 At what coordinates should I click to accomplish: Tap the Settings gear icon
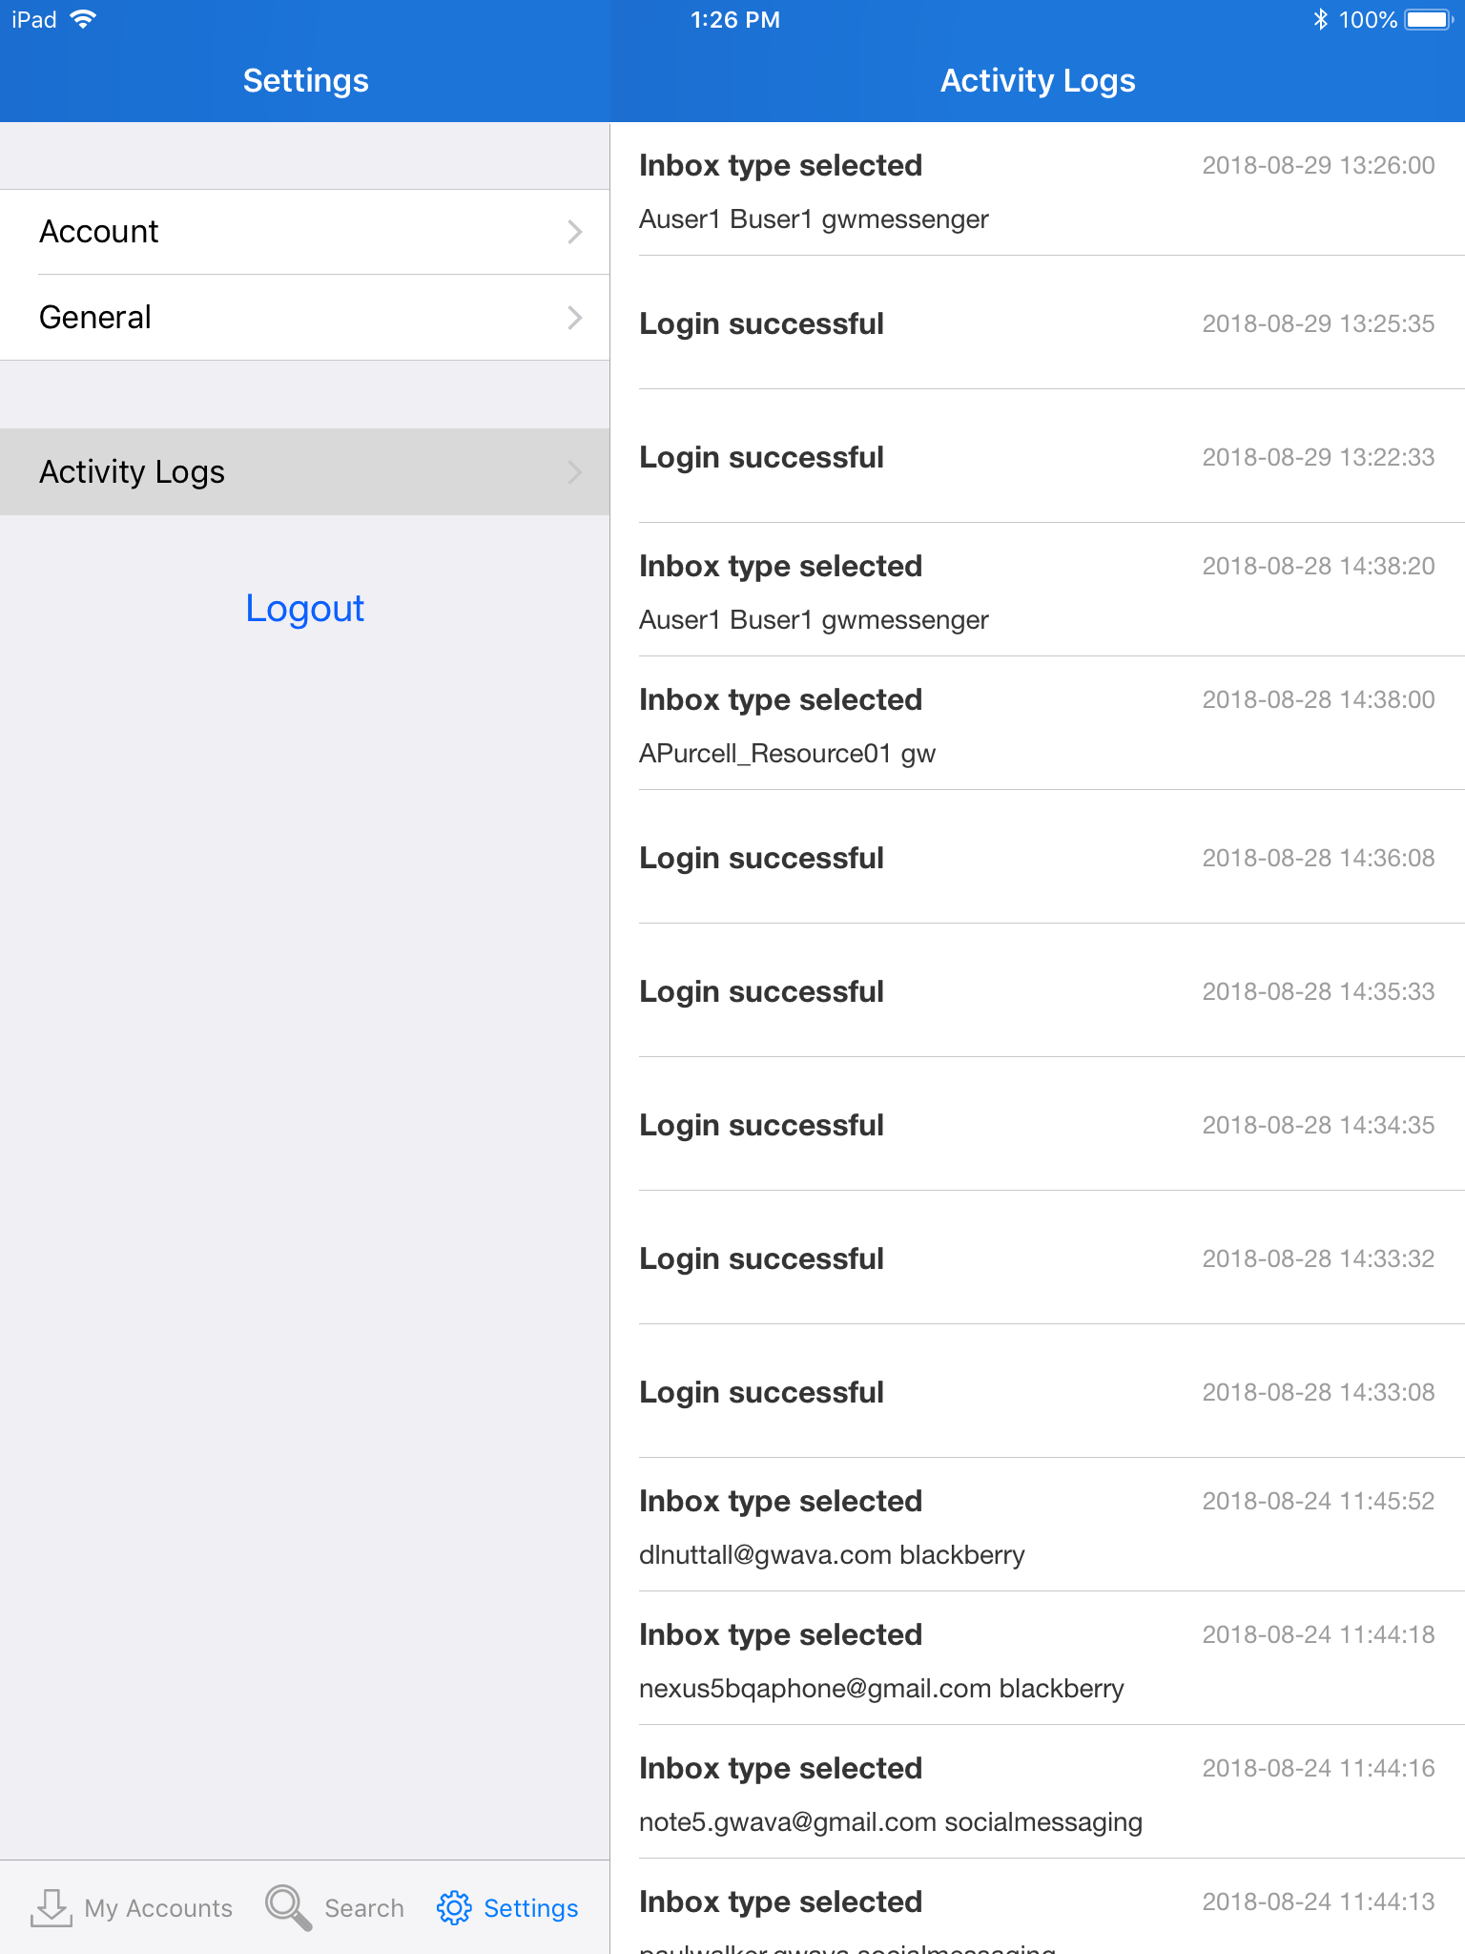coord(454,1907)
